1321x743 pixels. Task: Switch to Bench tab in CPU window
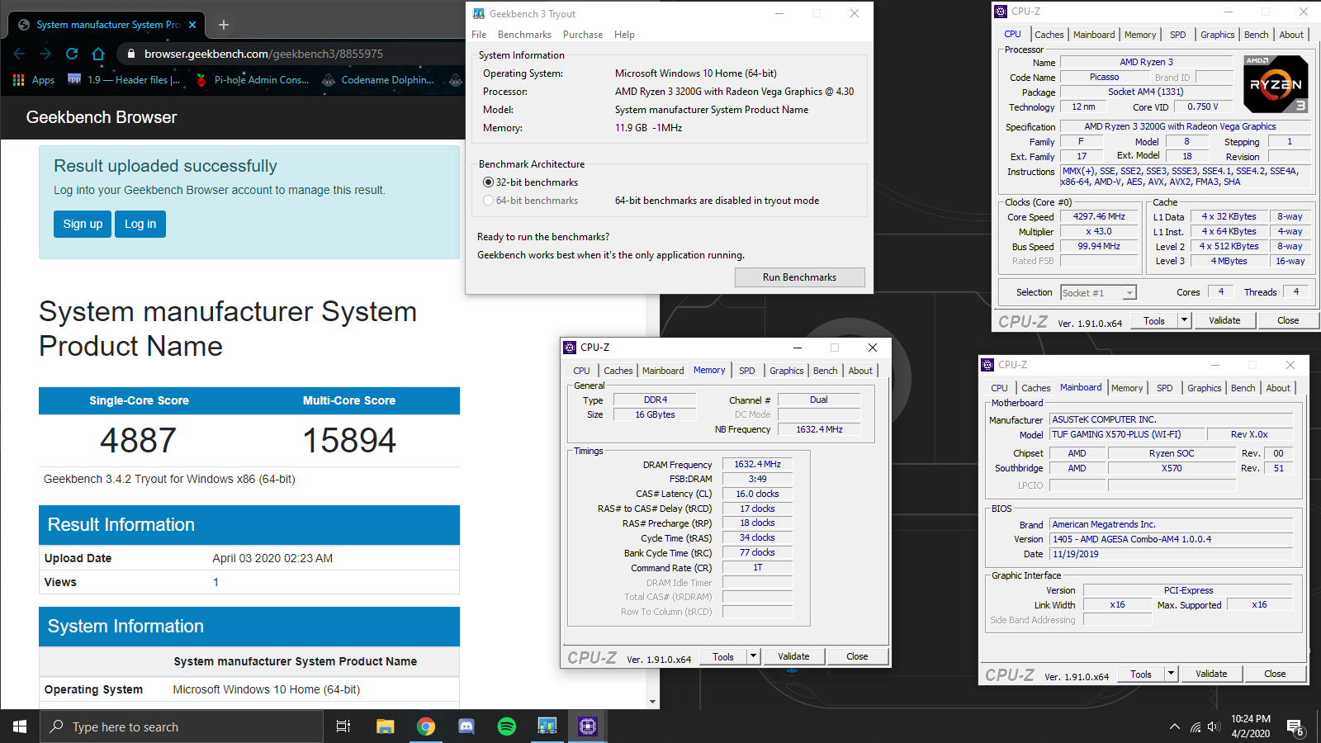pyautogui.click(x=1256, y=35)
